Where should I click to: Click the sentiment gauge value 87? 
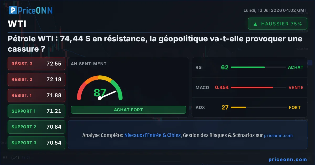[x=100, y=93]
